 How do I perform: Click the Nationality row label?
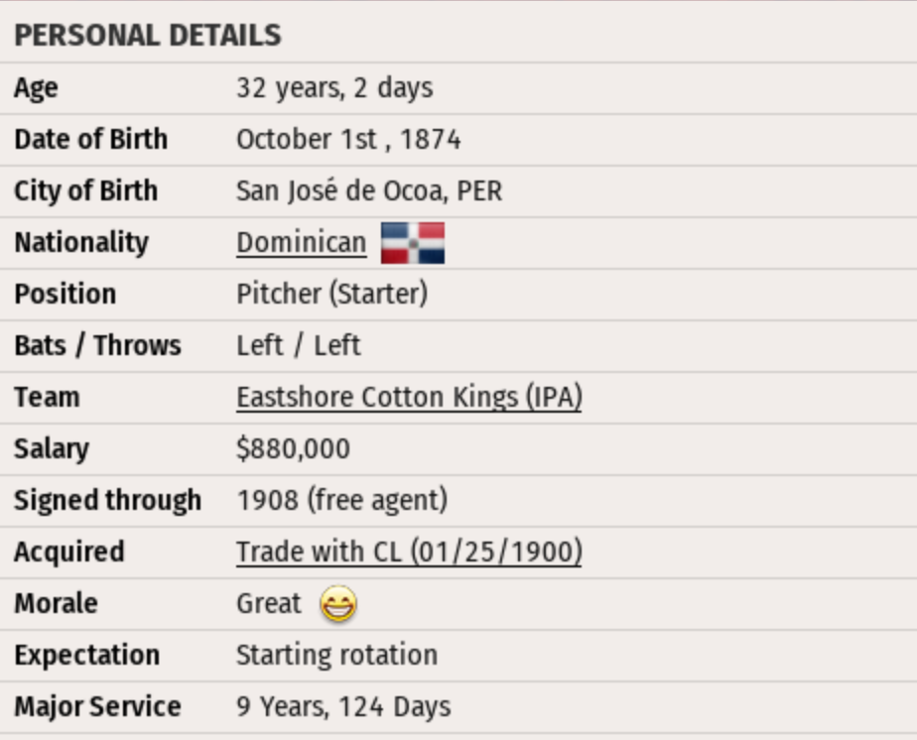(x=80, y=243)
